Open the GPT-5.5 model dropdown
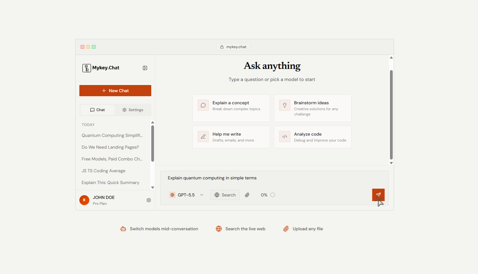478x274 pixels. click(x=186, y=195)
